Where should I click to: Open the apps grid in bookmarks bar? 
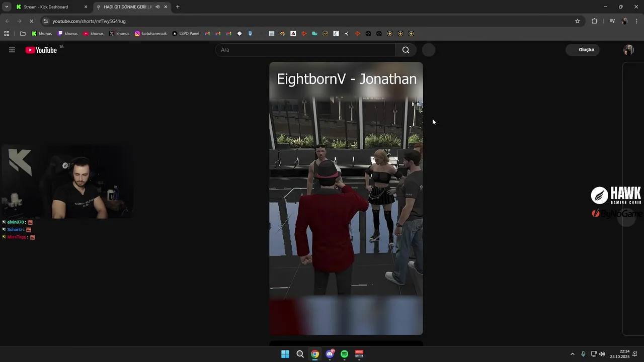coord(7,34)
